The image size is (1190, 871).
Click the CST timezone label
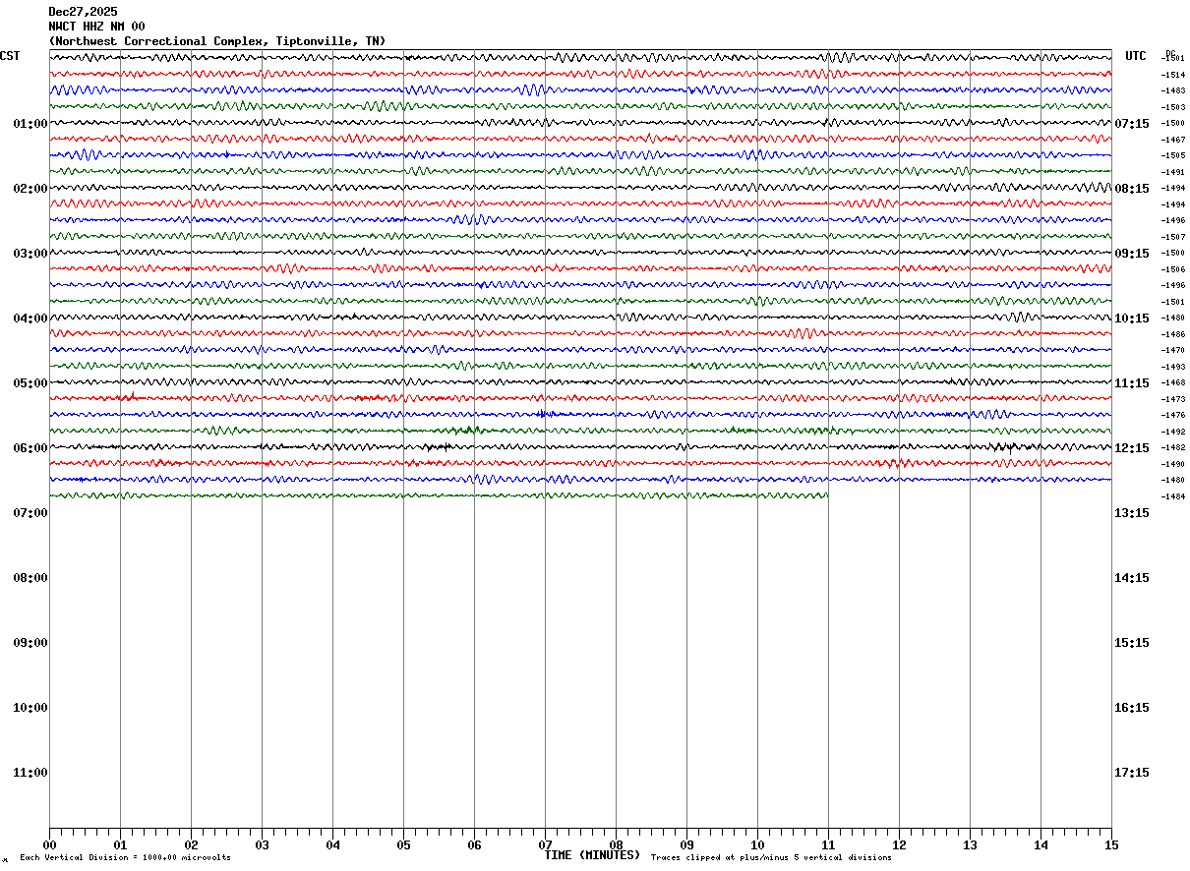tap(10, 56)
